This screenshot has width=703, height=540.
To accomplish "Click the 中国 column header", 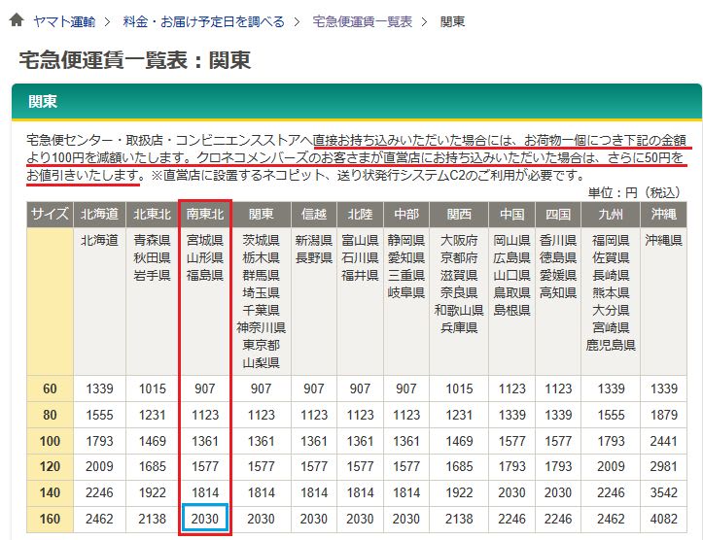I will pyautogui.click(x=512, y=214).
